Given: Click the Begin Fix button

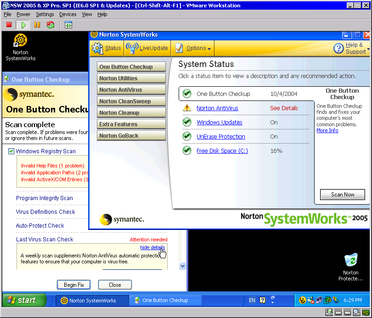Looking at the screenshot, I should [73, 285].
